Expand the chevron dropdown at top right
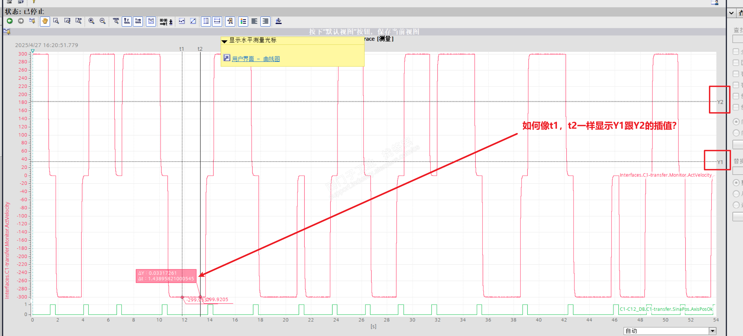This screenshot has height=336, width=743. point(731,13)
